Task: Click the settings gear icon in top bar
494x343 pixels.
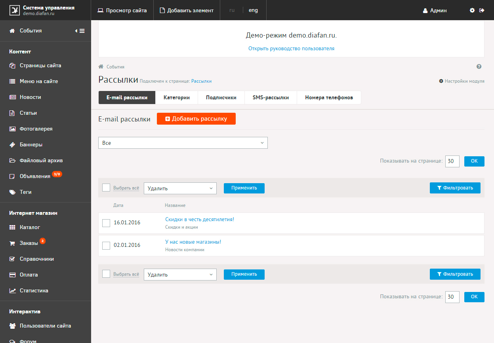Action: point(472,10)
